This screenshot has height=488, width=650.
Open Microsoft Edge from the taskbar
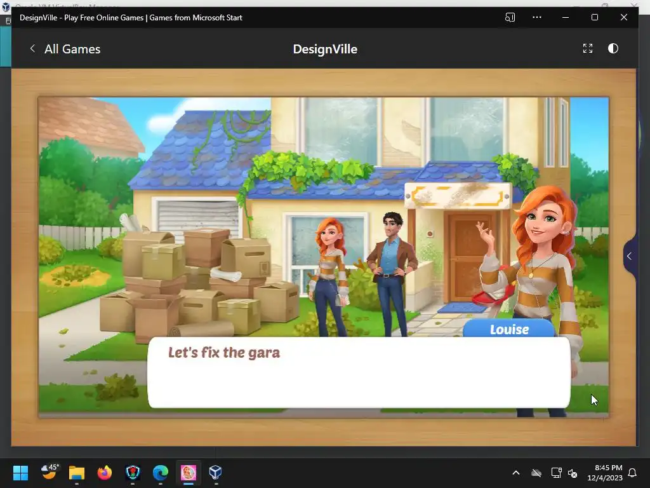tap(161, 473)
